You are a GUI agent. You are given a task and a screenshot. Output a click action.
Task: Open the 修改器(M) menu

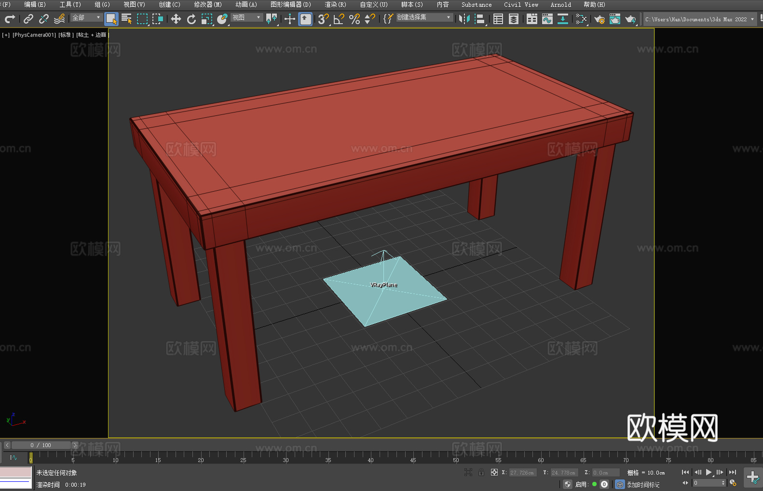tap(208, 4)
